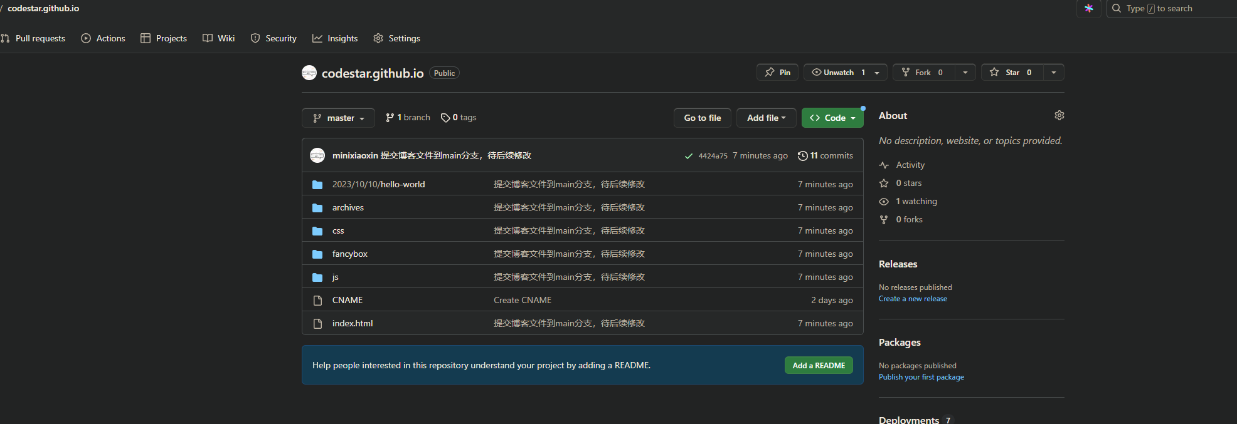Open the Security tab
Screen dimensions: 1237x424
[273, 38]
